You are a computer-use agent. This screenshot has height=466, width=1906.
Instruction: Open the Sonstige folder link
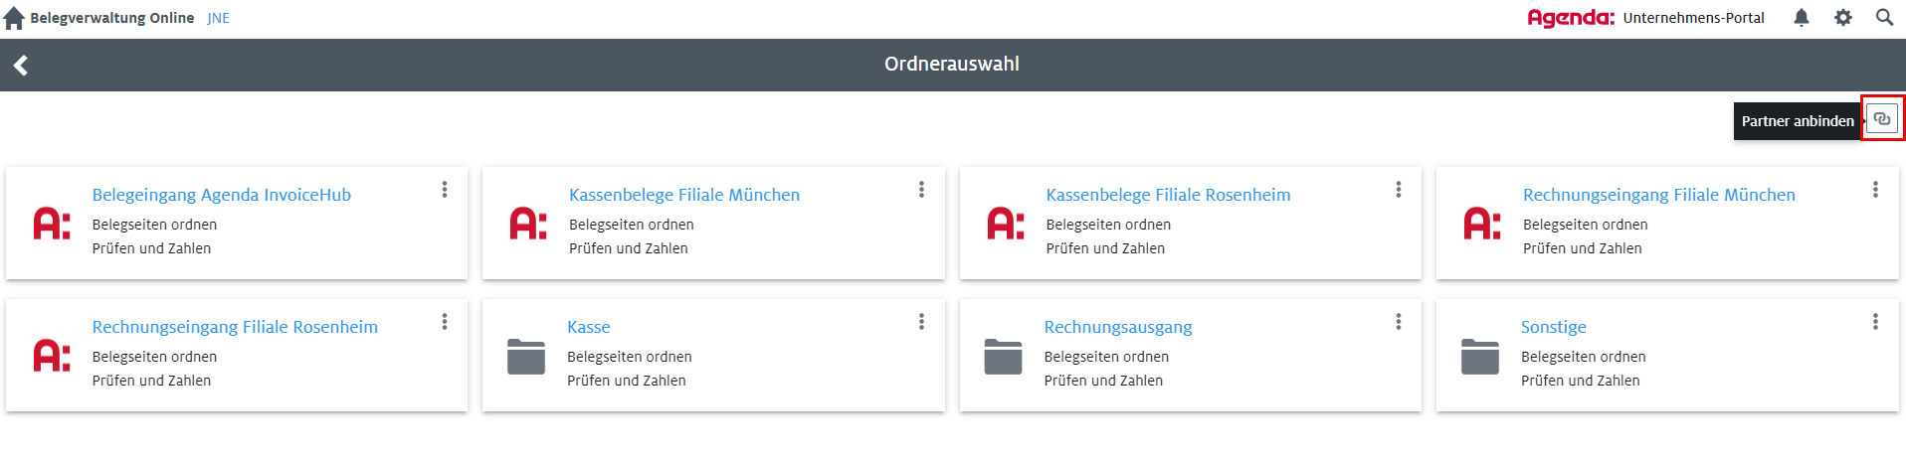(1554, 327)
